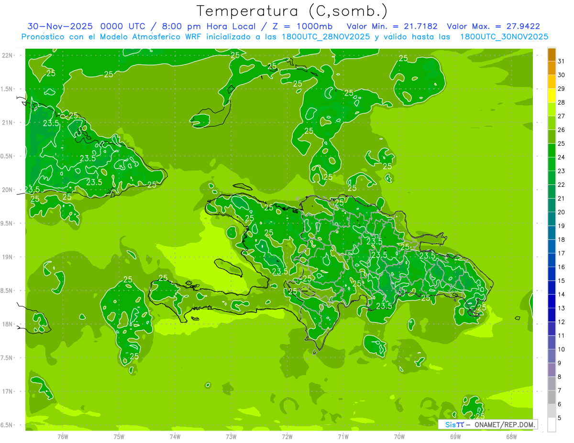The height and width of the screenshot is (443, 574).
Task: Click the '68W' longitude axis label
Action: (x=511, y=436)
